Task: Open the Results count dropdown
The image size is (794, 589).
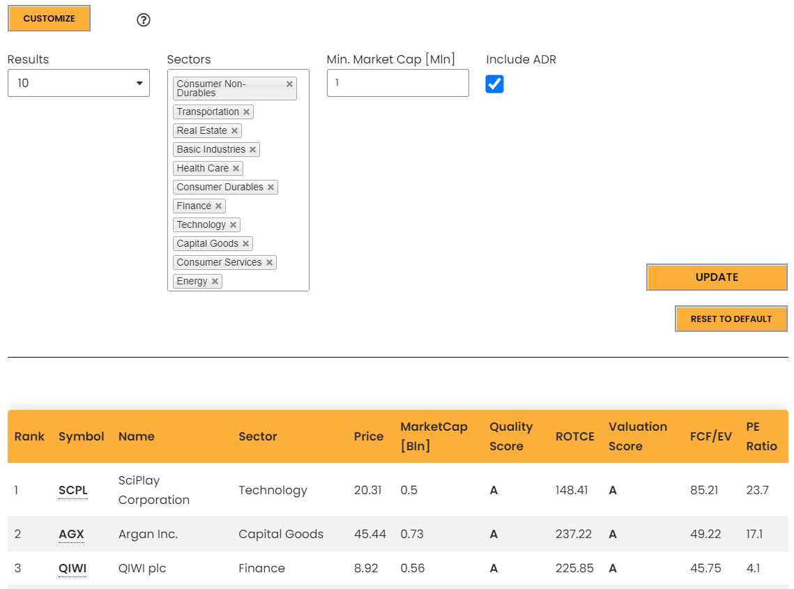Action: click(79, 83)
